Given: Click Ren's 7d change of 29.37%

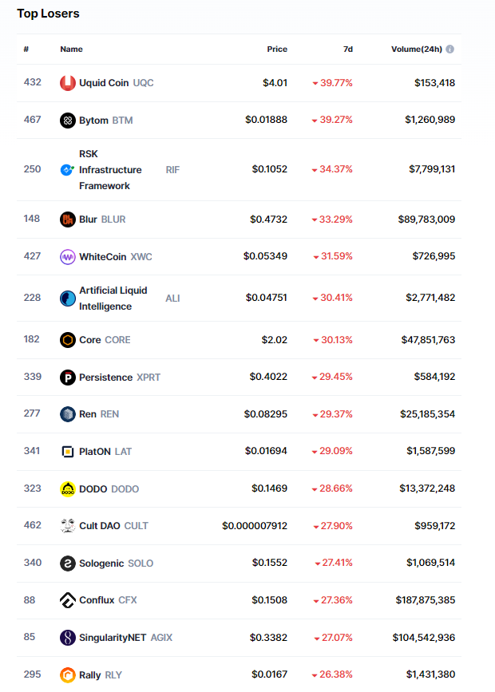Looking at the screenshot, I should click(332, 414).
